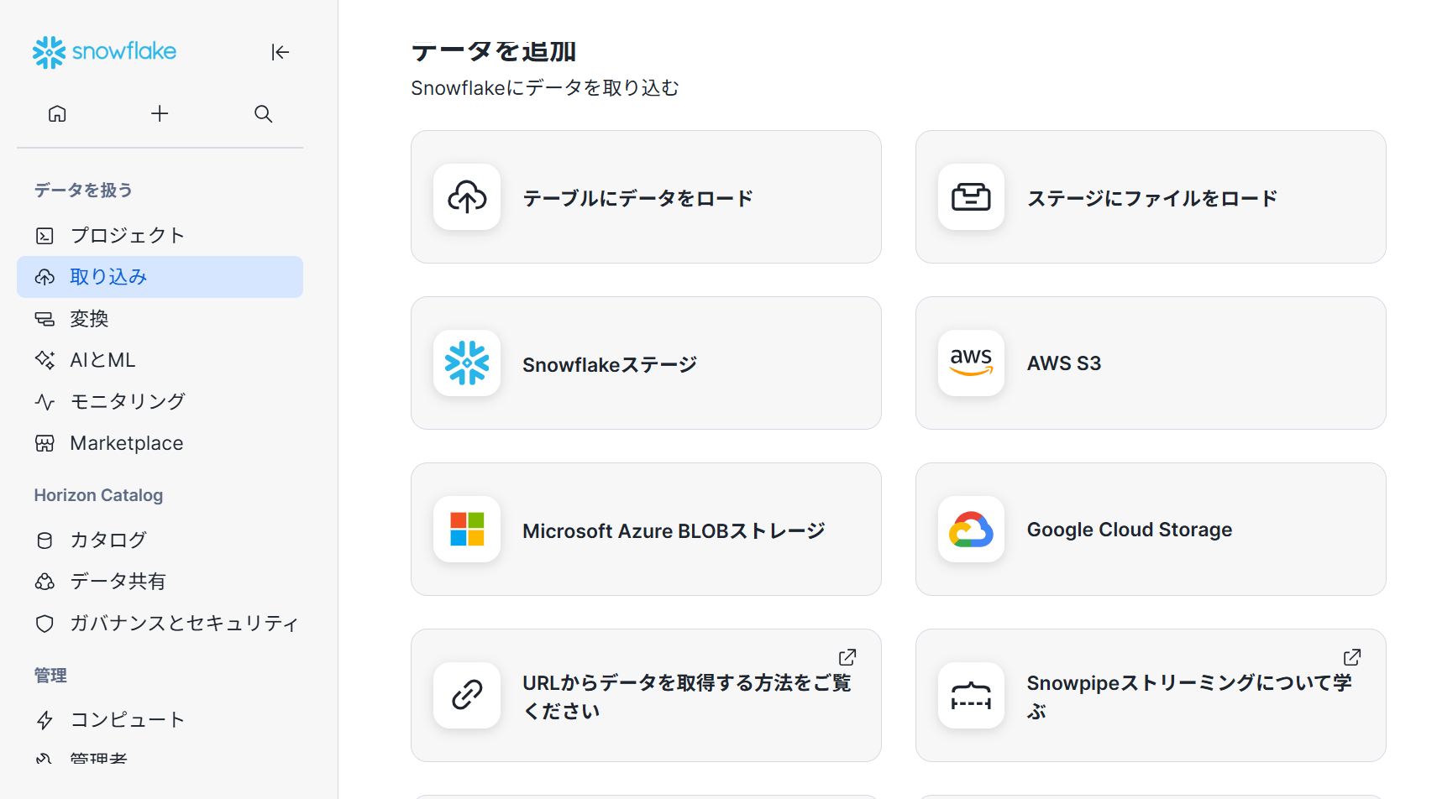Click the データ共有 sharing icon
The height and width of the screenshot is (799, 1437).
[x=45, y=582]
